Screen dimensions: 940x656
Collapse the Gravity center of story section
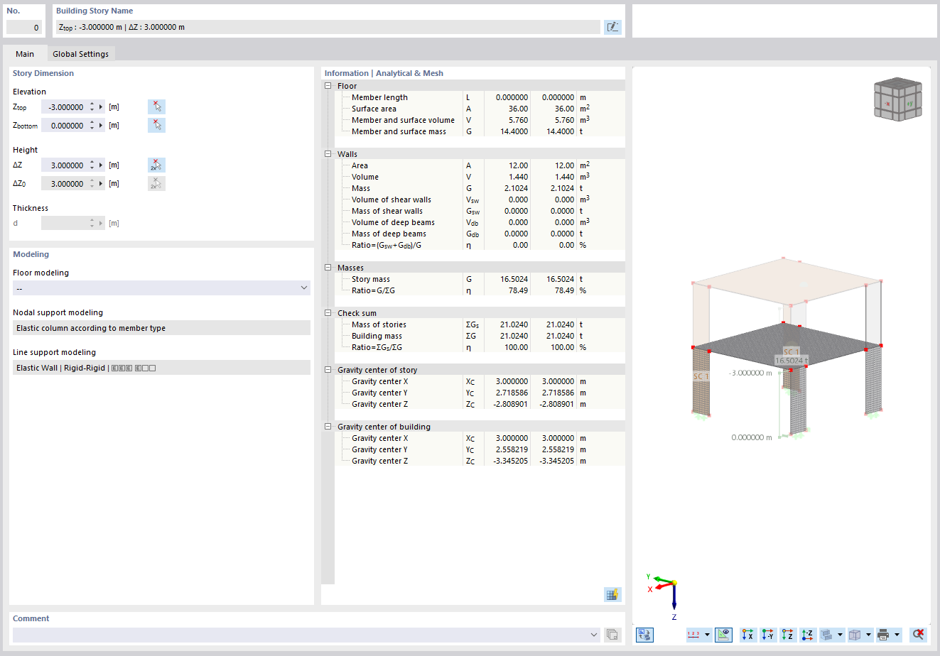328,370
